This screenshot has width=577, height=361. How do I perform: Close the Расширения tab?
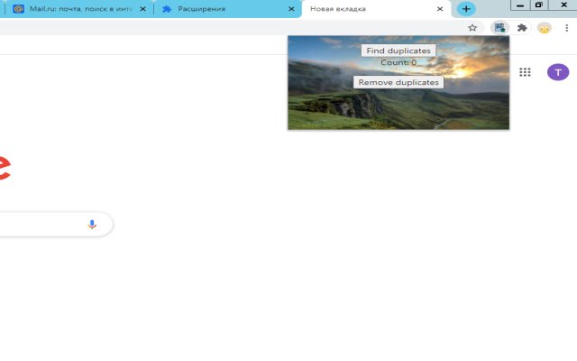click(x=291, y=9)
